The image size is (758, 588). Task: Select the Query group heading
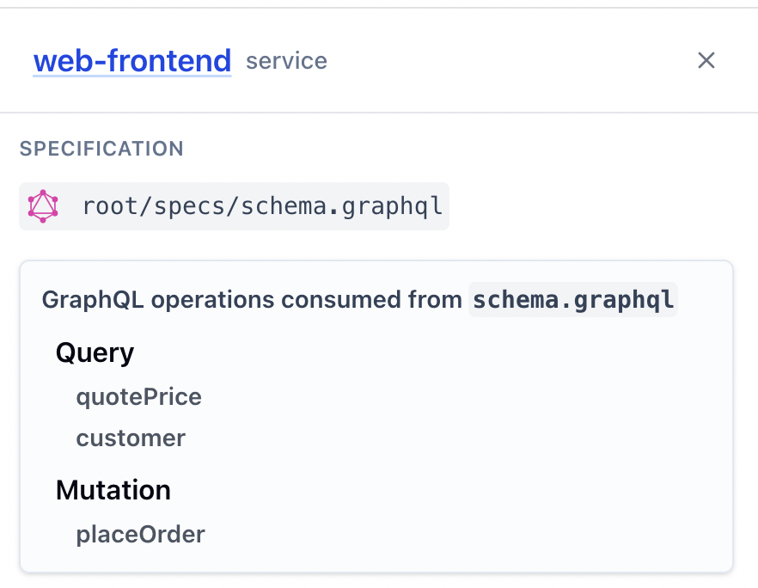[x=95, y=353]
